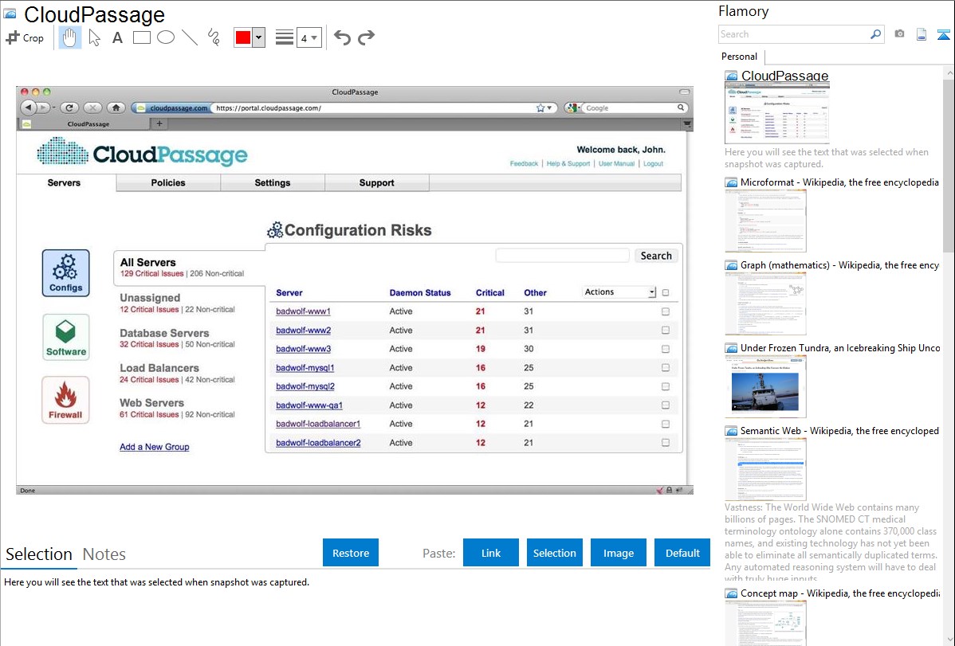Click the Configs gear icon

[x=66, y=272]
